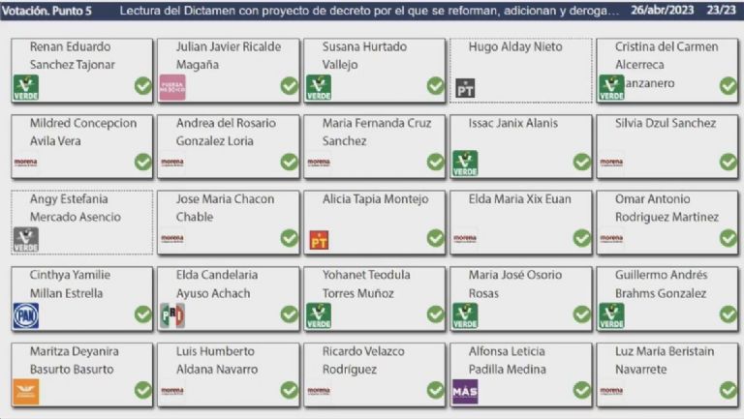The image size is (744, 419).
Task: Click the green vote checkmark for Renan Eduardo Sanchez
Action: coord(142,86)
